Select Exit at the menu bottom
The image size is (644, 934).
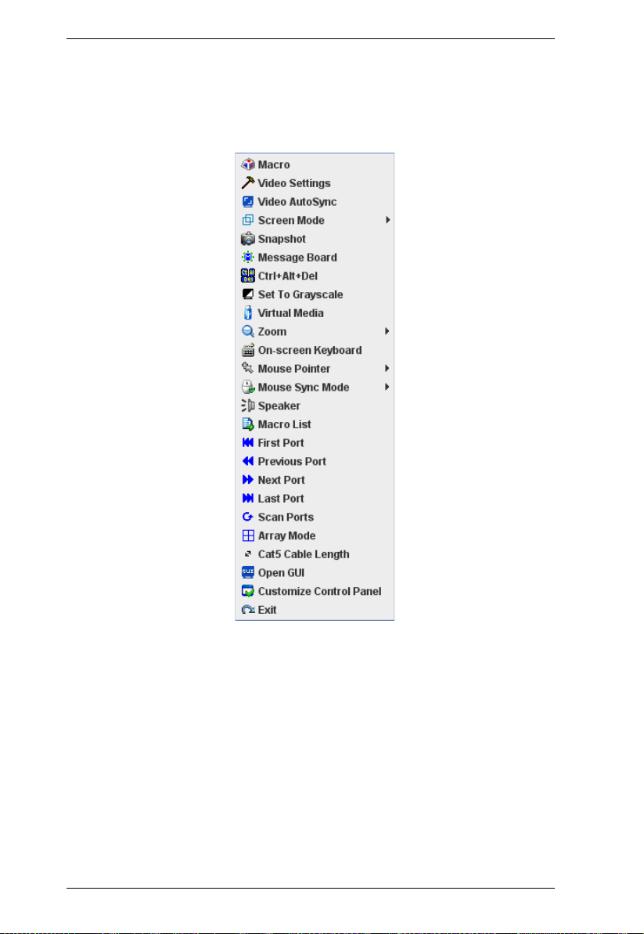[x=315, y=609]
